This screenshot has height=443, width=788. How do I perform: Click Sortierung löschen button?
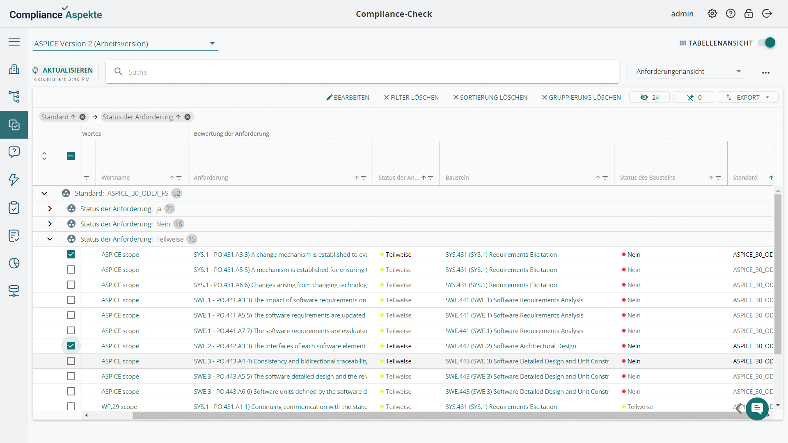pyautogui.click(x=490, y=97)
